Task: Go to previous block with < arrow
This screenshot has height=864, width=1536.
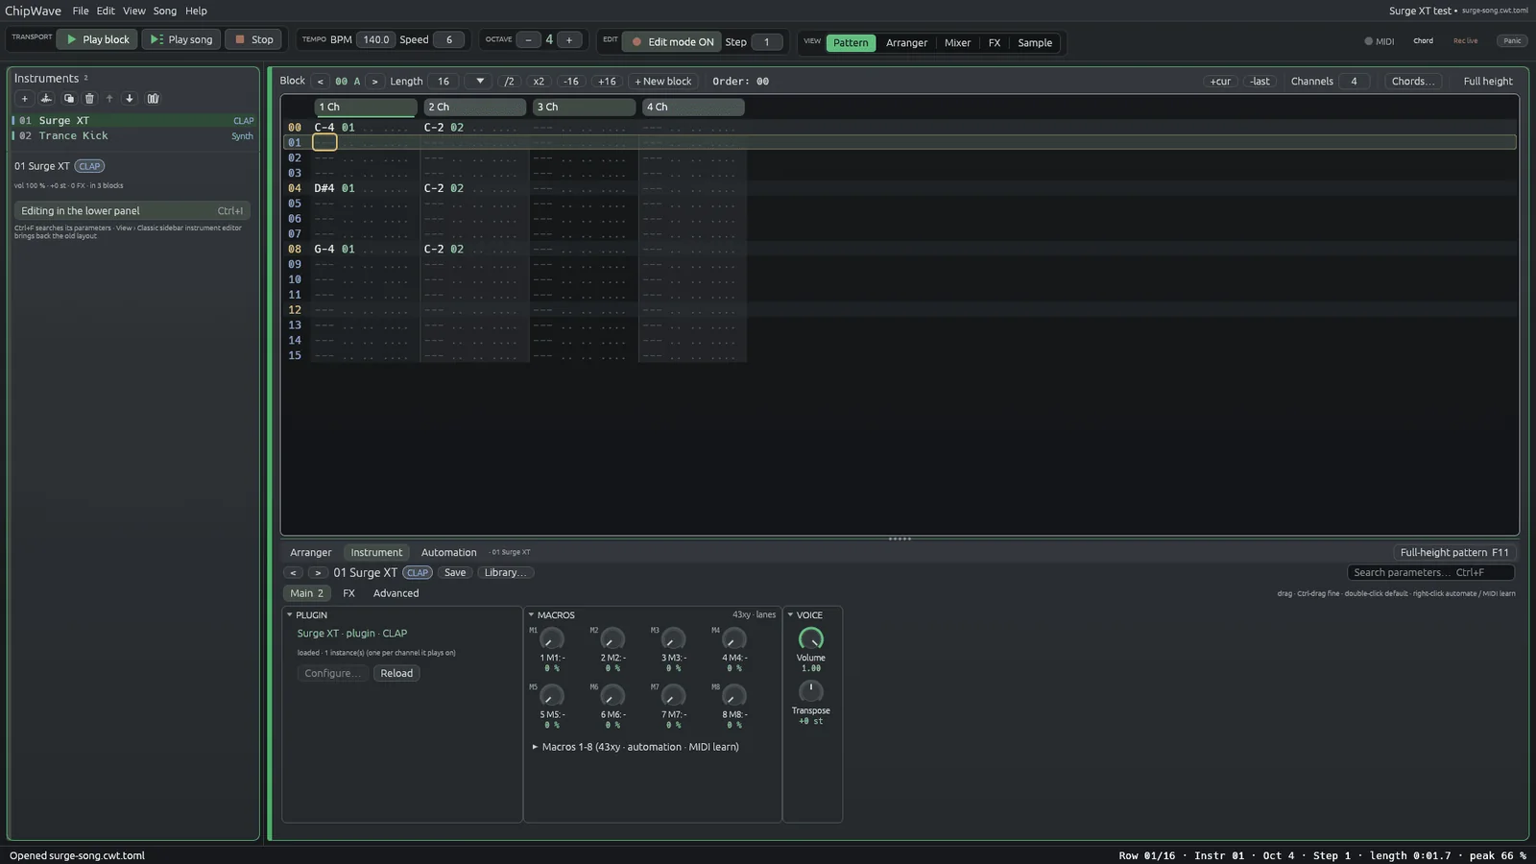Action: [x=320, y=82]
